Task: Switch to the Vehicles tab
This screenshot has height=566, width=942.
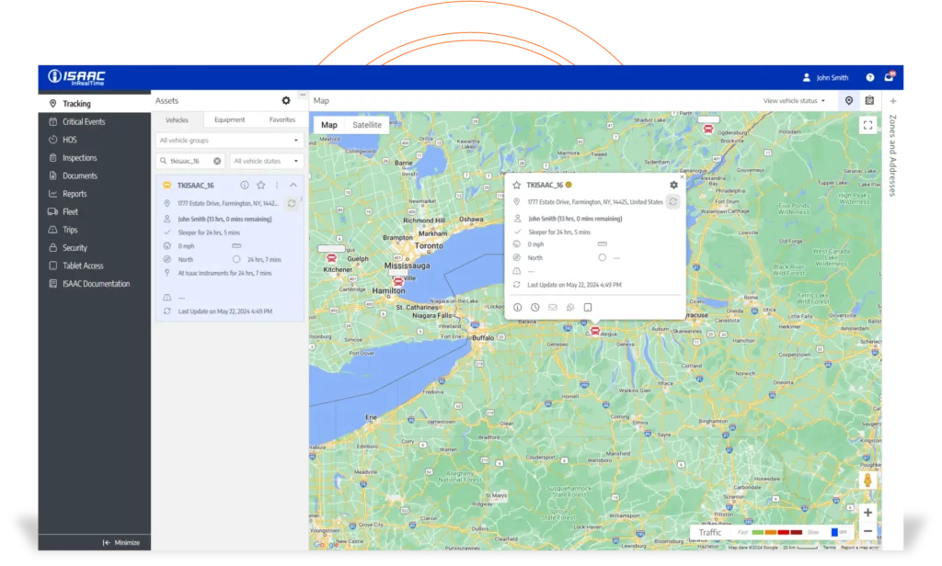Action: 177,120
